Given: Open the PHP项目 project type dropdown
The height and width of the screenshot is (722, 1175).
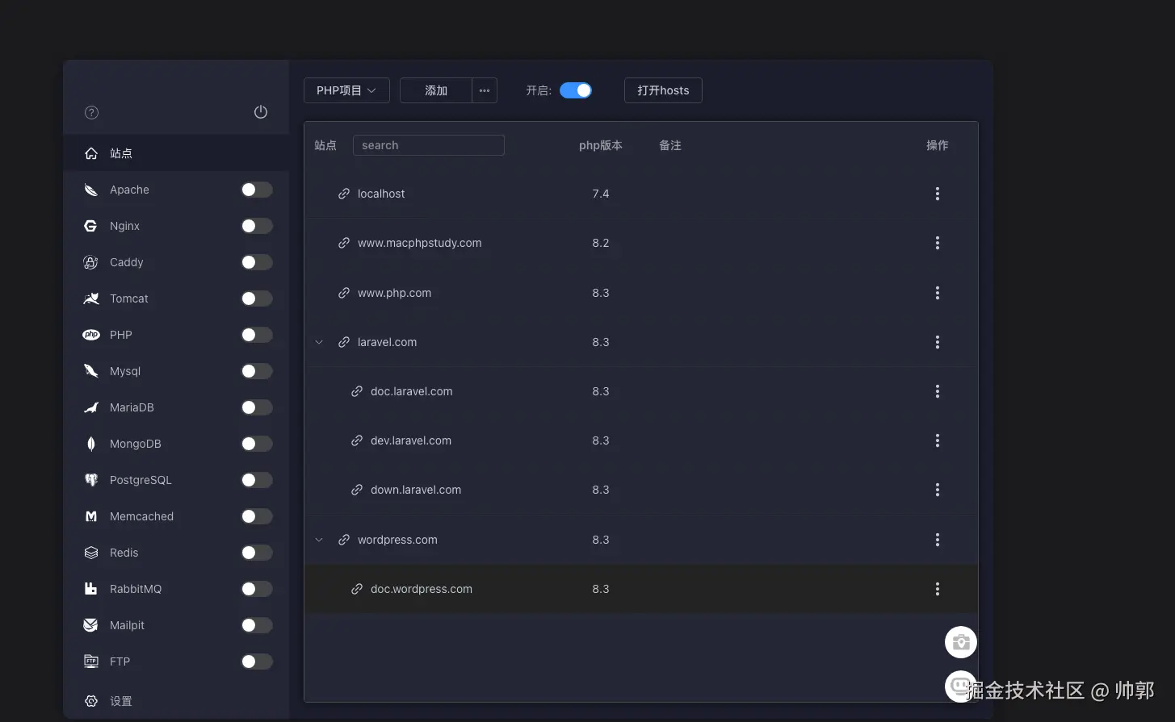Looking at the screenshot, I should click(x=346, y=90).
